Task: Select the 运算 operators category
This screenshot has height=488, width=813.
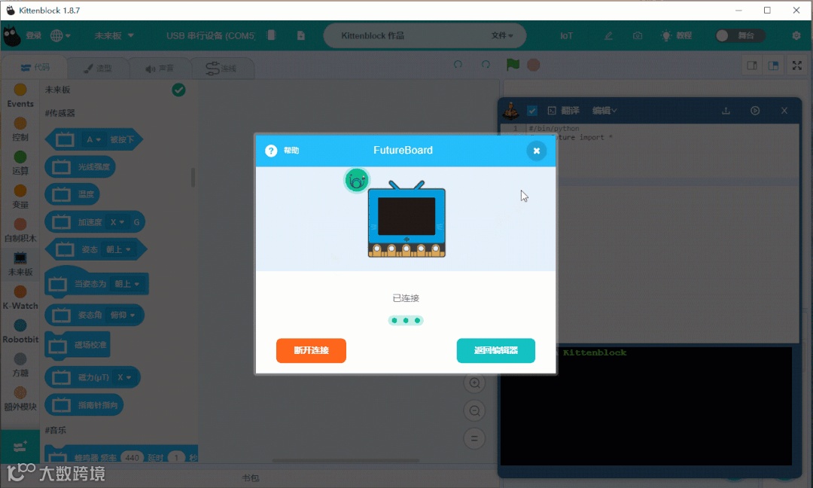Action: pyautogui.click(x=20, y=163)
